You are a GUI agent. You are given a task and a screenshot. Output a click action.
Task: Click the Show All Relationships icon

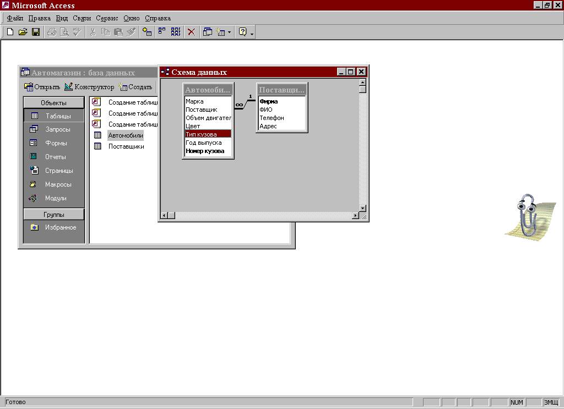pyautogui.click(x=176, y=32)
